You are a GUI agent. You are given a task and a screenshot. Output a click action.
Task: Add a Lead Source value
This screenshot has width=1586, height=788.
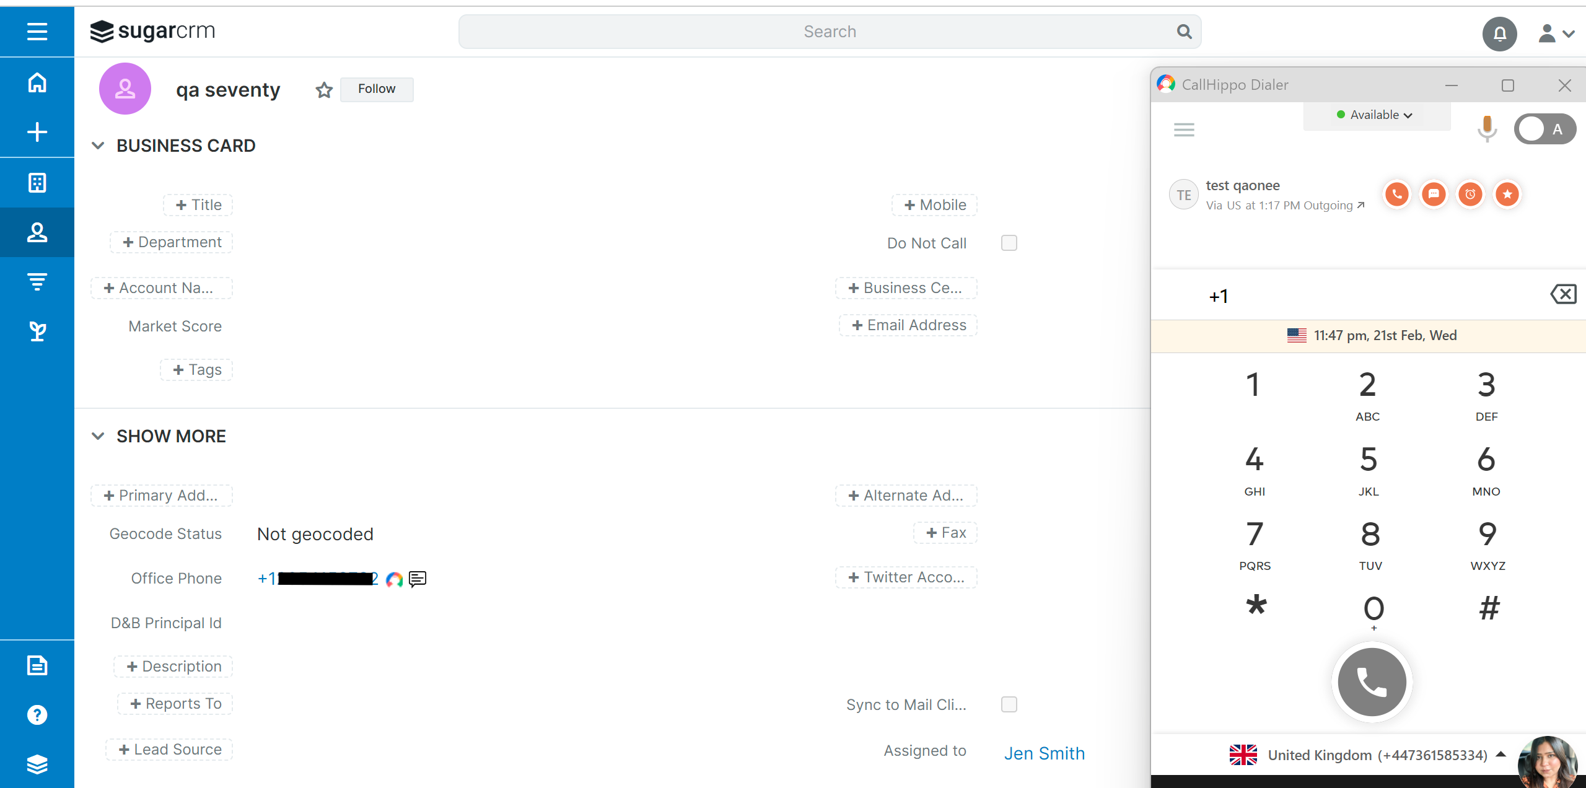point(169,750)
